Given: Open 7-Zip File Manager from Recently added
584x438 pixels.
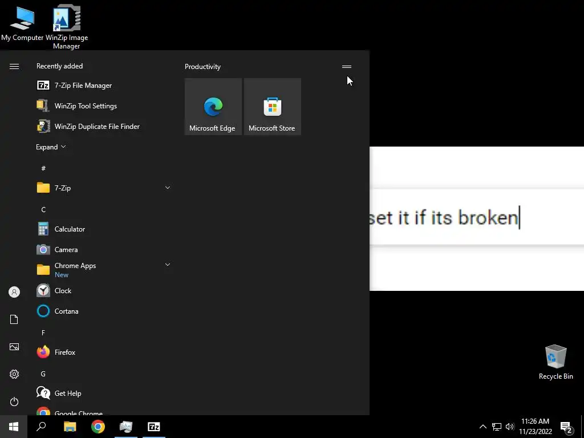Looking at the screenshot, I should click(104, 86).
